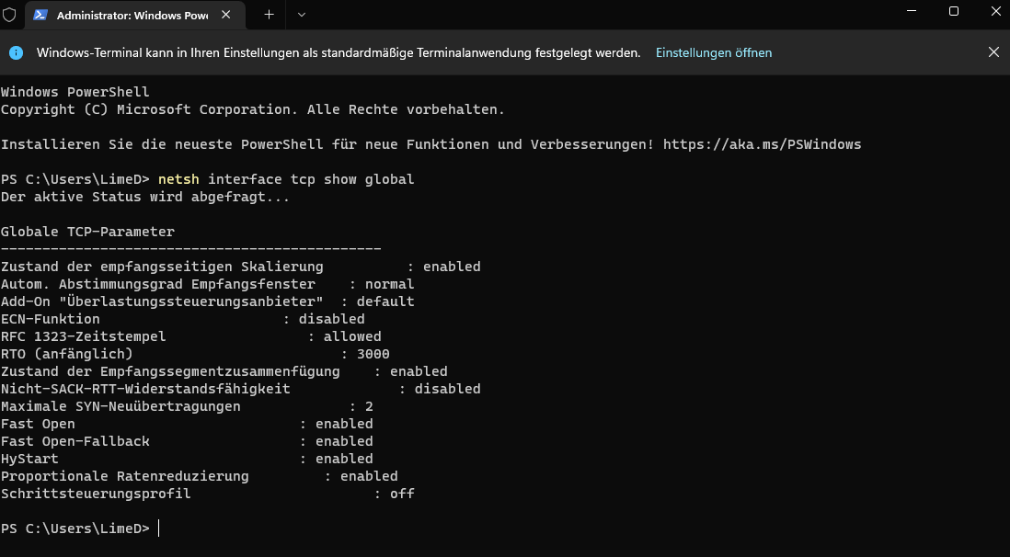
Task: Click 'Überlastungssteuerungsanbieter' Add-On row label
Action: click(x=162, y=301)
